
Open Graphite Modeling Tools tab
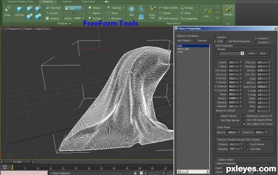pyautogui.click(x=20, y=1)
